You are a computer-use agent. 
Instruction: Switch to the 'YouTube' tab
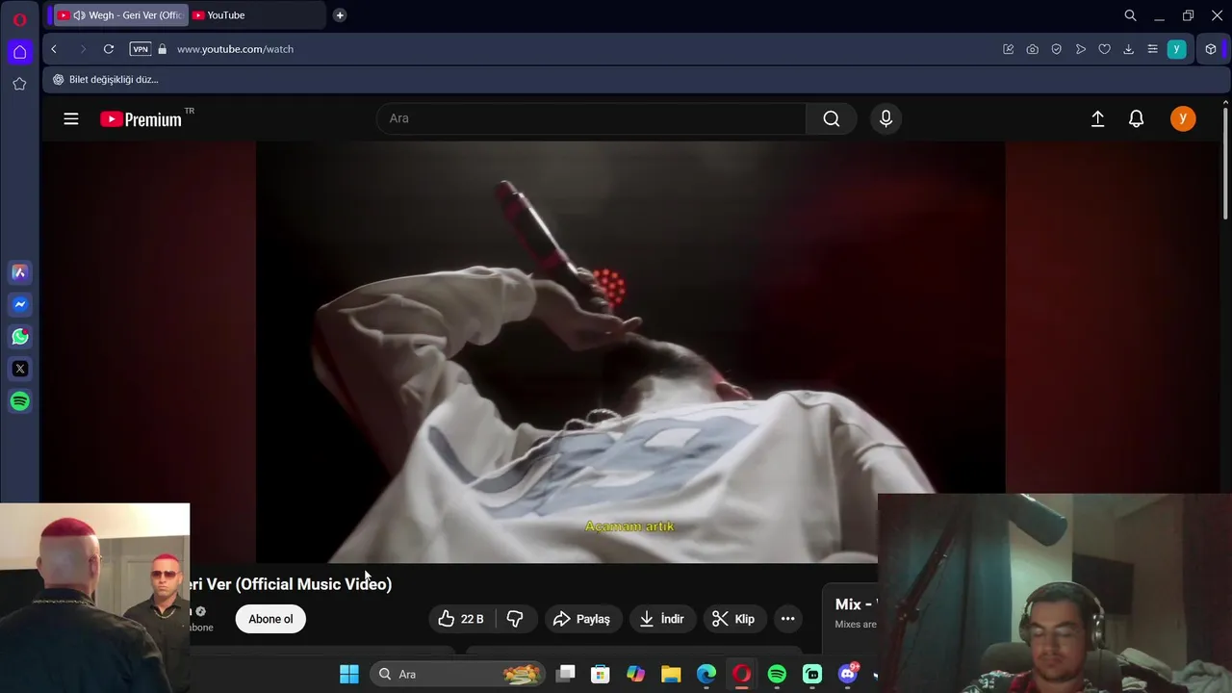click(255, 15)
